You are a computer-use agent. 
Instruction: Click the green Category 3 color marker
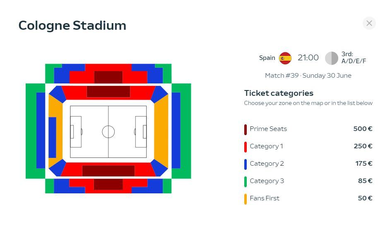tap(246, 181)
